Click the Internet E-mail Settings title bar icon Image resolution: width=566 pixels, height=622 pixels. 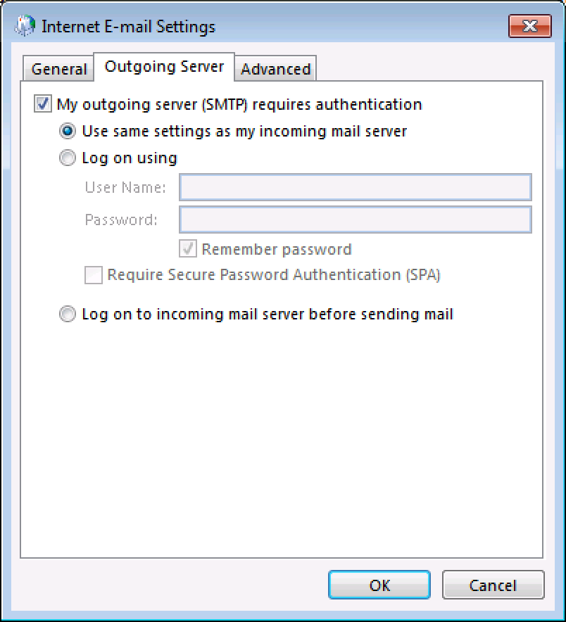(25, 26)
